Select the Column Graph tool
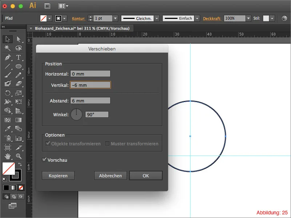Image resolution: width=291 pixels, height=218 pixels. (19, 138)
